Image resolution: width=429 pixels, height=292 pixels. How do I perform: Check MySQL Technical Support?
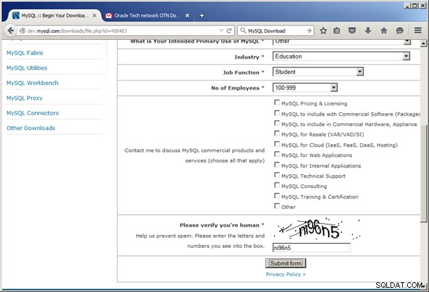point(277,175)
